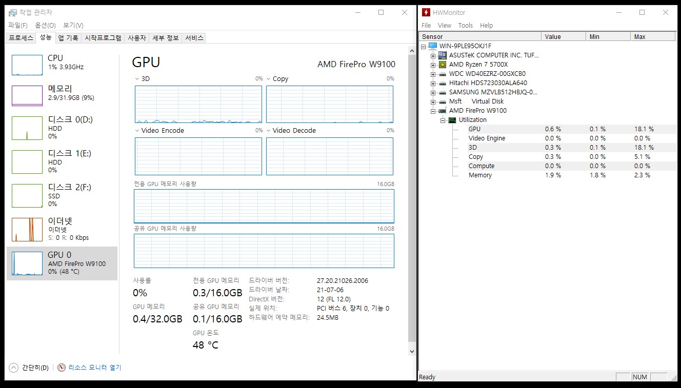The image size is (681, 388).
Task: Switch to the 앱 기록 tab
Action: point(68,38)
